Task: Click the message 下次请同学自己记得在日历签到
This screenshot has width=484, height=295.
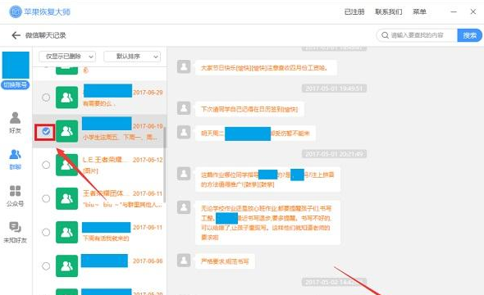Action: (249, 109)
